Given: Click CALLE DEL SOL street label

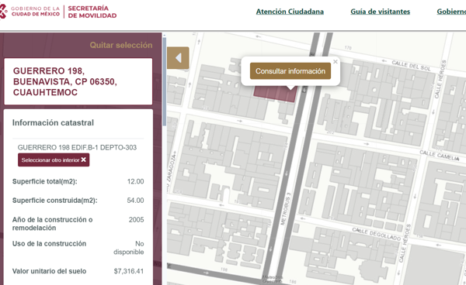Looking at the screenshot, I should coord(411,66).
